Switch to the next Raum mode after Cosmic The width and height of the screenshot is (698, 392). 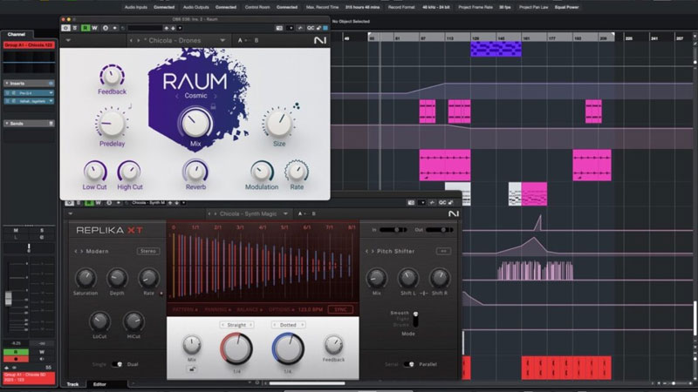pyautogui.click(x=216, y=96)
